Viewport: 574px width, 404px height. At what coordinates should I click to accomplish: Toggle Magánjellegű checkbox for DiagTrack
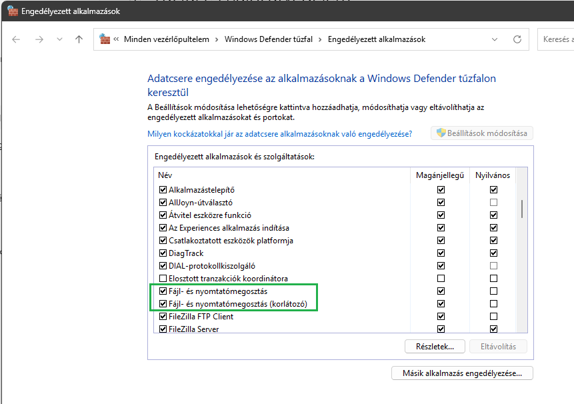point(441,253)
